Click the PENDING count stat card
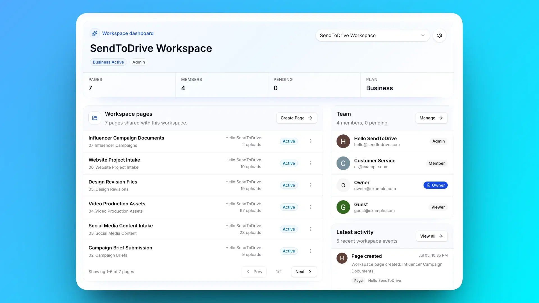Image resolution: width=539 pixels, height=303 pixels. [314, 85]
